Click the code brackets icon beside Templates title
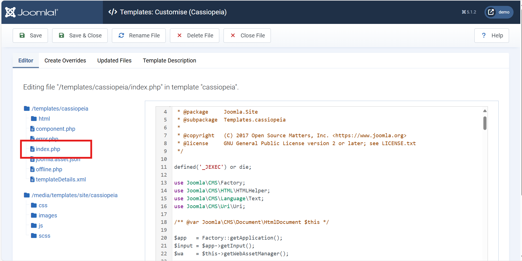 pyautogui.click(x=113, y=12)
